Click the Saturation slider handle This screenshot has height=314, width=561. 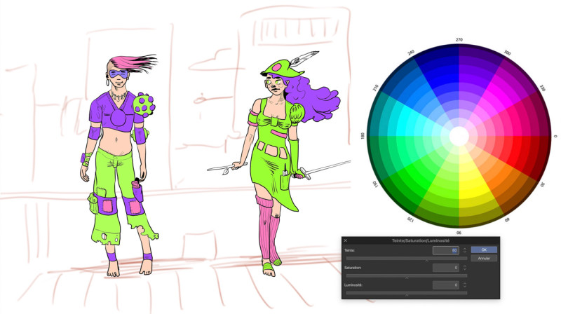407,277
